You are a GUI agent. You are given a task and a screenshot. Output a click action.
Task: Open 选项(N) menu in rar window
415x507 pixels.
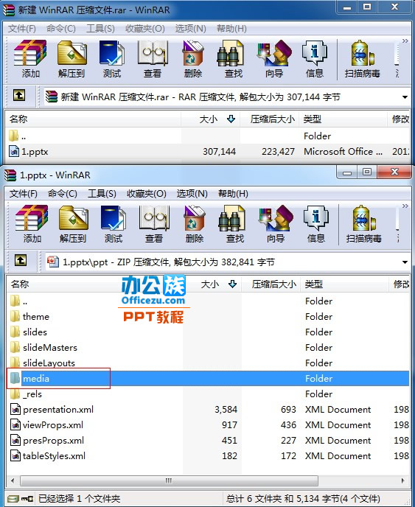coord(190,29)
